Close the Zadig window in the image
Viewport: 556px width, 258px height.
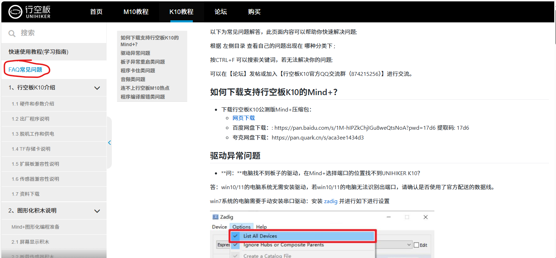(426, 217)
